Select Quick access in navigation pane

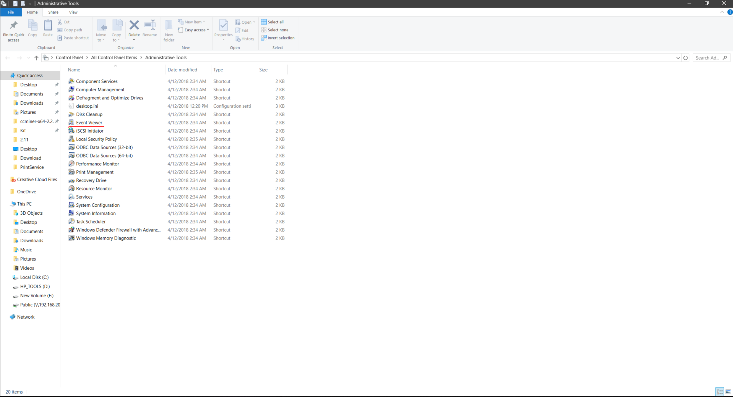click(x=30, y=76)
